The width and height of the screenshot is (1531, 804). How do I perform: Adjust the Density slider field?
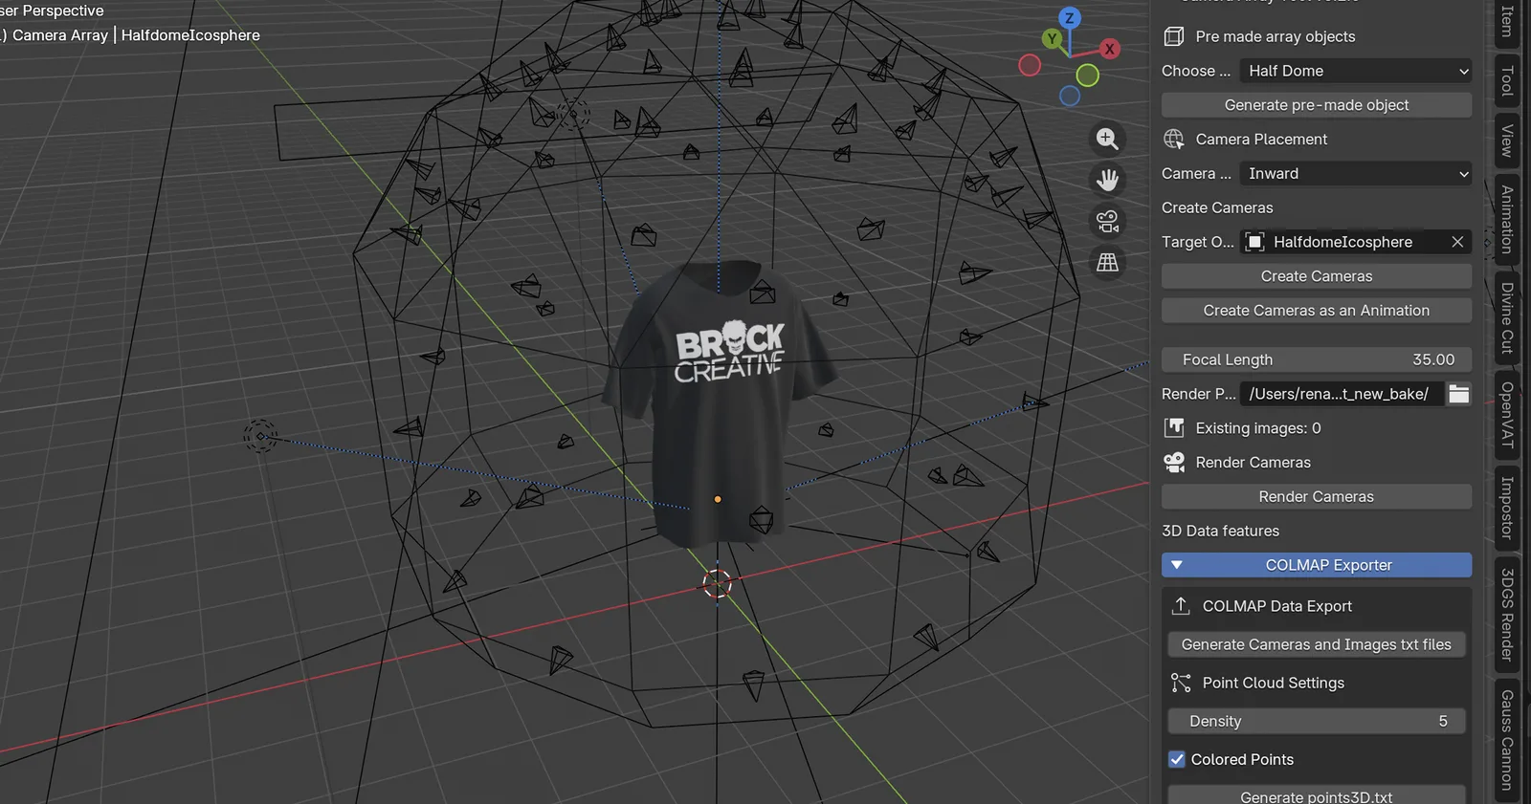point(1317,721)
